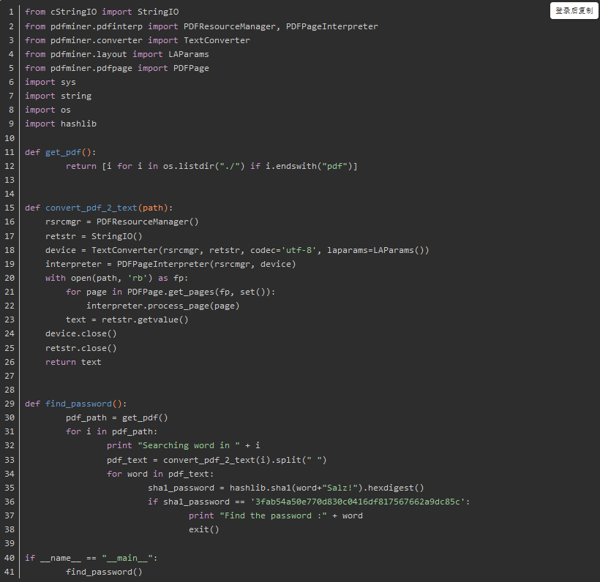Click the "Salz!" string on line 35
This screenshot has width=600, height=582.
point(340,488)
